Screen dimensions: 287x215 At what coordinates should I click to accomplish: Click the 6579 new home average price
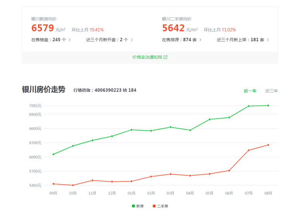pos(42,28)
